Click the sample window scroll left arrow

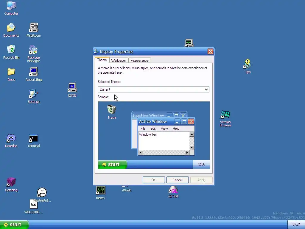pos(141,153)
